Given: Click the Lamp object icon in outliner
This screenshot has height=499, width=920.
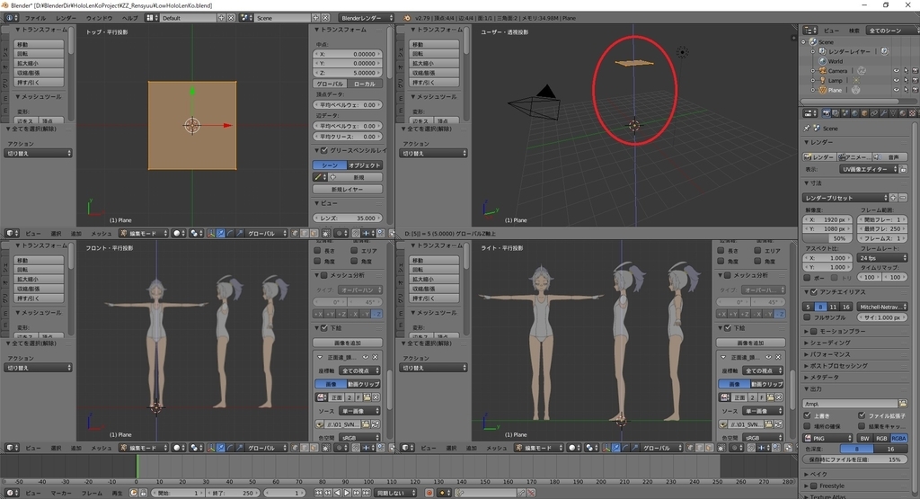Looking at the screenshot, I should [x=823, y=80].
